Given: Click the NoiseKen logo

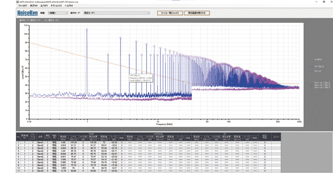Looking at the screenshot, I should (28, 13).
